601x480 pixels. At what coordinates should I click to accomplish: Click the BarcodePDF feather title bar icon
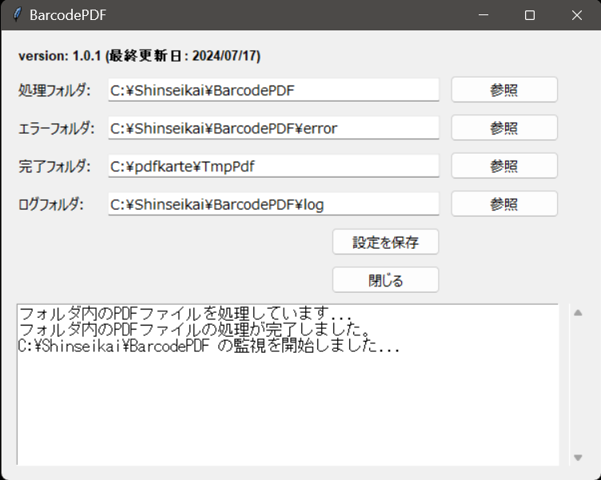17,15
